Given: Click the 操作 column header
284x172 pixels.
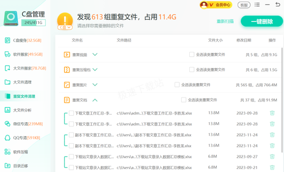Looking at the screenshot, I should coord(272,40).
